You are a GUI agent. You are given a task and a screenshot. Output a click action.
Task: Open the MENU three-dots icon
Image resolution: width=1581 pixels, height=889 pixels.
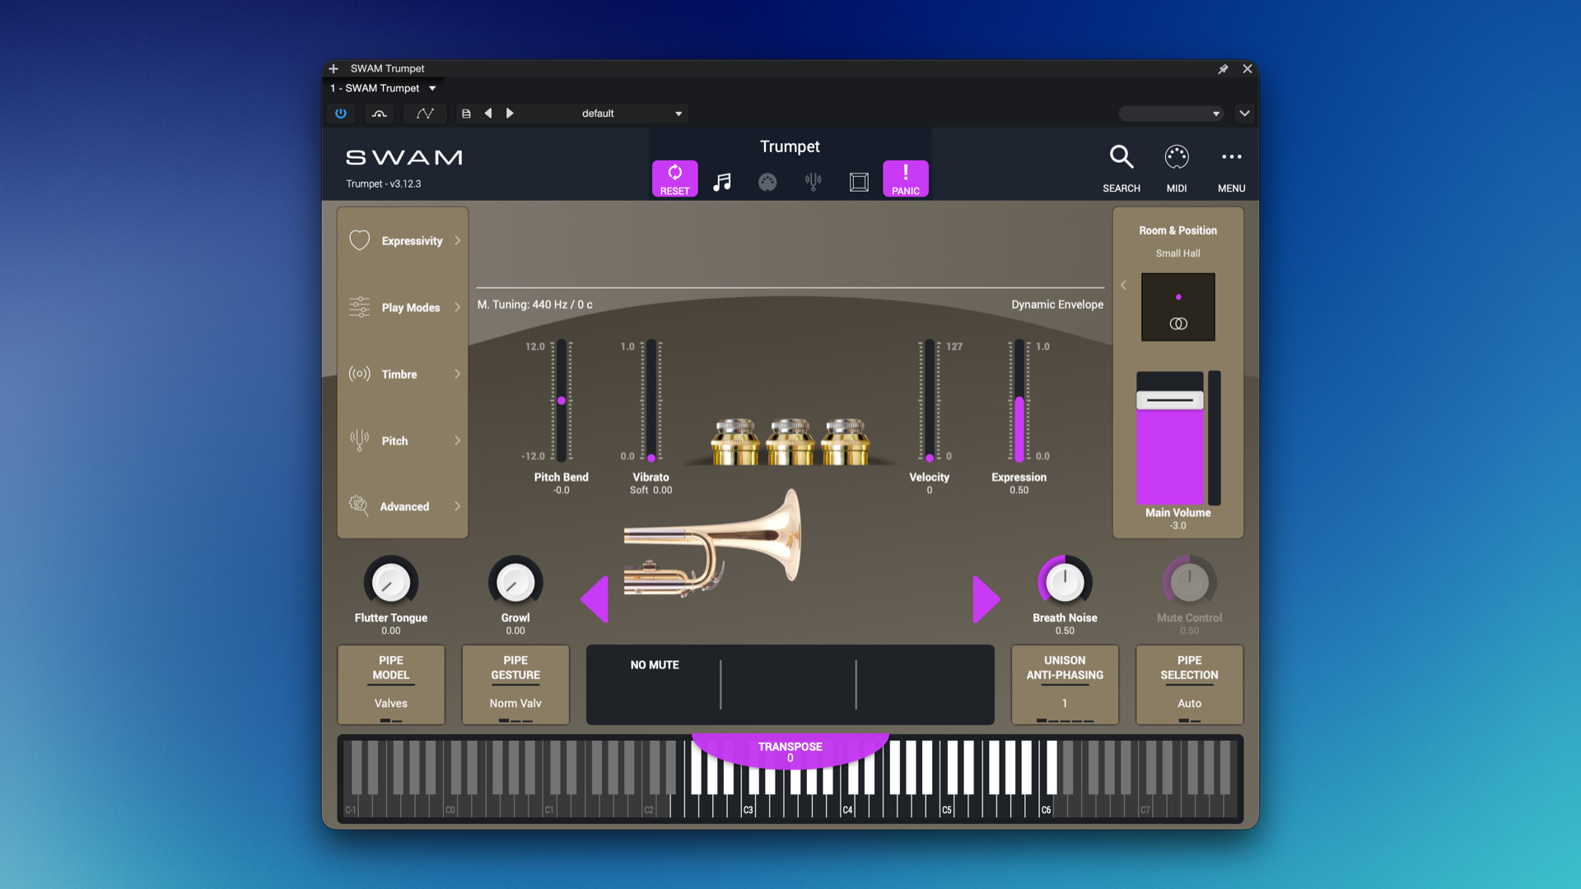point(1231,168)
